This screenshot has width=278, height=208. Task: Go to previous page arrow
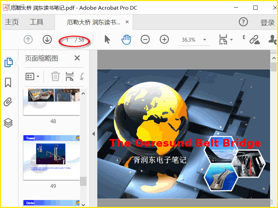28,40
